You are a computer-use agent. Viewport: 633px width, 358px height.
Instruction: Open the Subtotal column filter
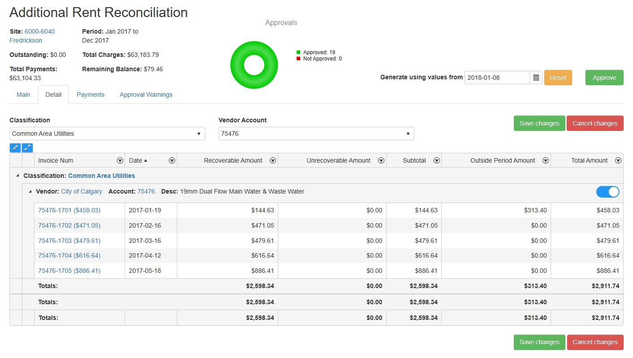[436, 160]
